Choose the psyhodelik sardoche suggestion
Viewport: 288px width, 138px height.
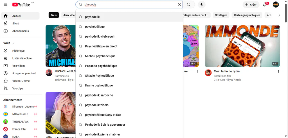[129, 95]
